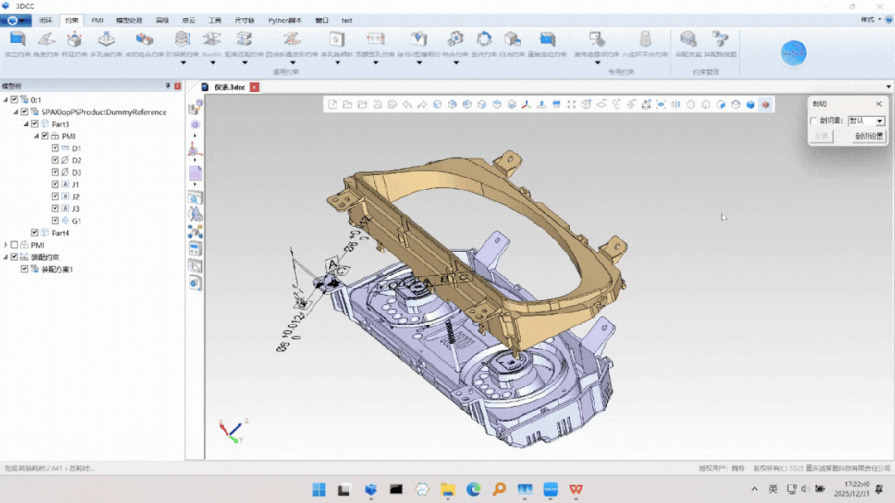Open the 样式 style dropdown
895x503 pixels.
coord(870,20)
